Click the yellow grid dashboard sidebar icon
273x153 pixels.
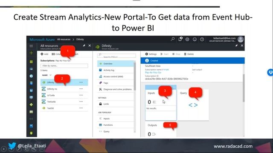tap(31, 62)
